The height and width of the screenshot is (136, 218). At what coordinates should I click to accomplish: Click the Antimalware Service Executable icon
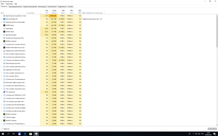point(4,22)
